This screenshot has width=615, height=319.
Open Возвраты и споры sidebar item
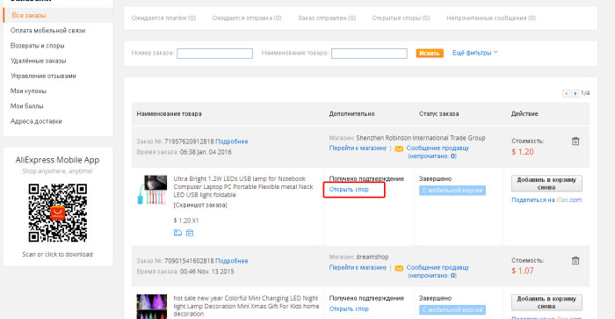[37, 46]
